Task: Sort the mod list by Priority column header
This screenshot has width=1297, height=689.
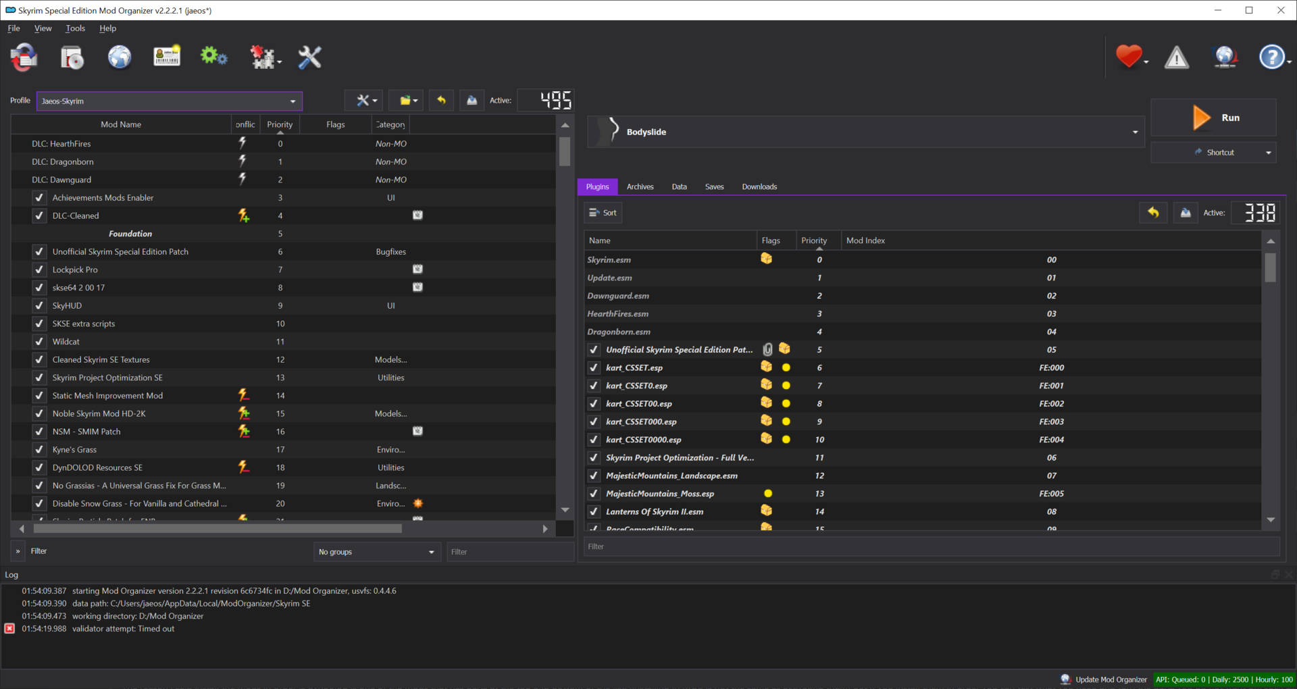Action: click(x=280, y=124)
